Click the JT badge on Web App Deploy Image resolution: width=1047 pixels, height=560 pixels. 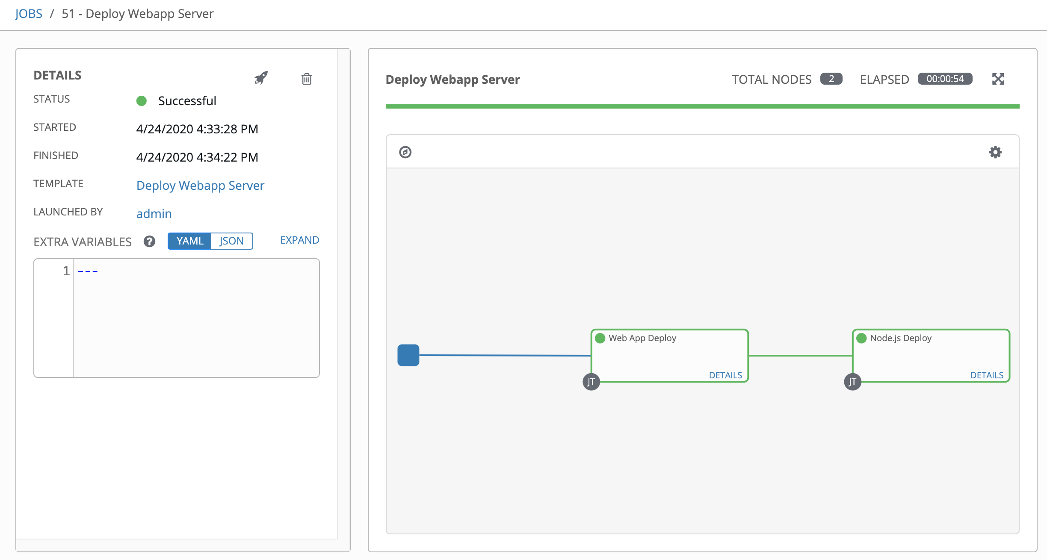pos(591,382)
